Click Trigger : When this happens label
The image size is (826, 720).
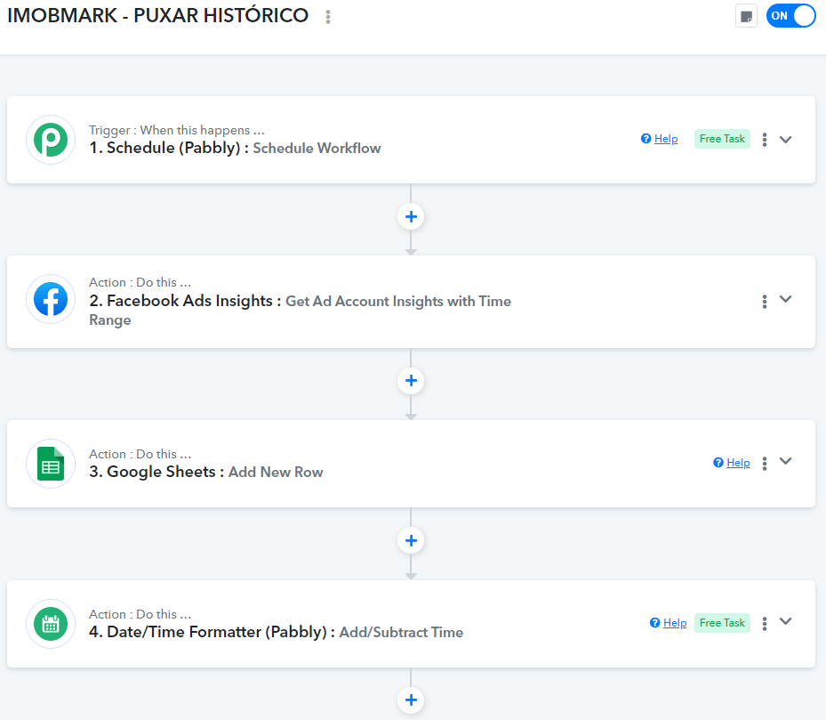click(x=176, y=130)
